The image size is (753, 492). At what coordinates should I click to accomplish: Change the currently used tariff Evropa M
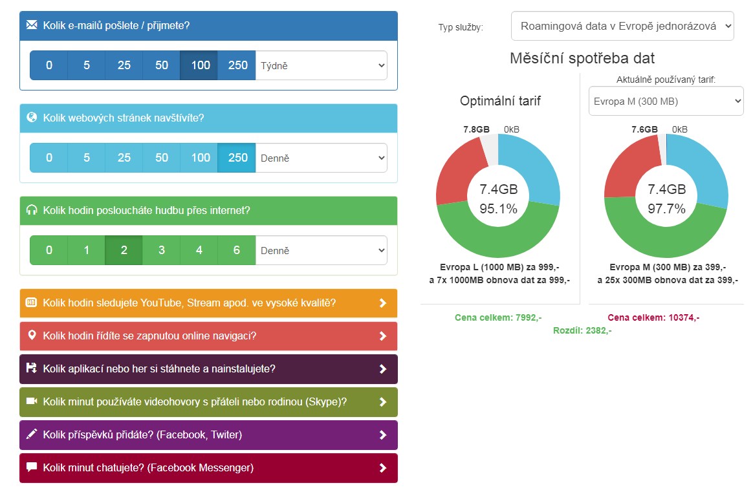coord(666,102)
